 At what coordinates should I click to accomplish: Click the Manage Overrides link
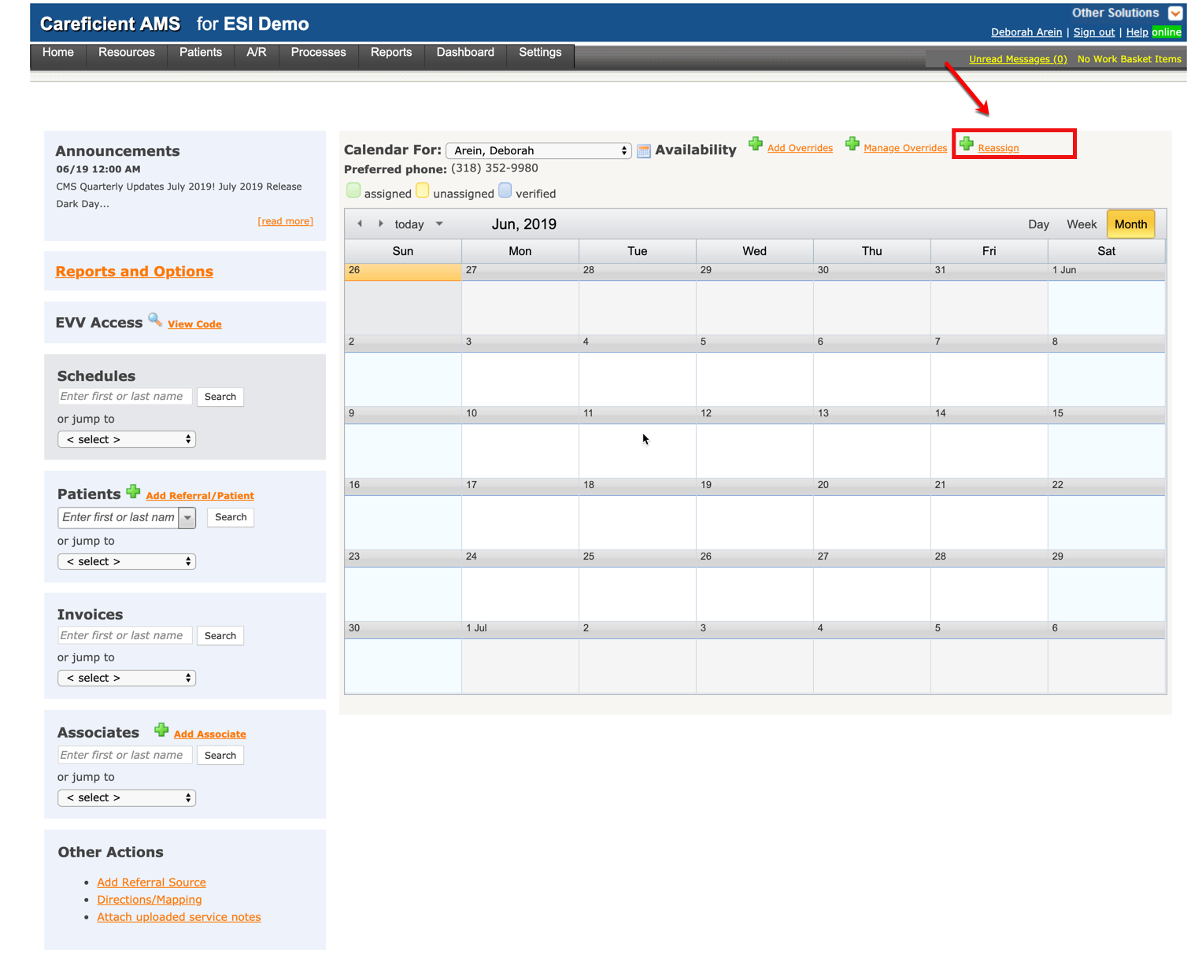pyautogui.click(x=905, y=148)
